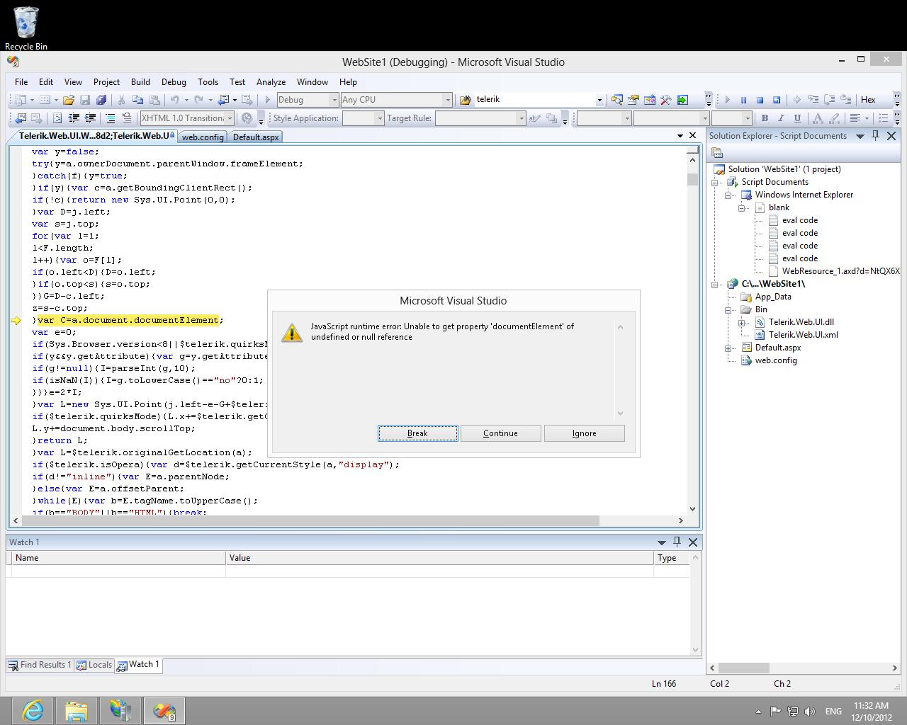This screenshot has height=725, width=907.
Task: Toggle Hex display mode
Action: [x=868, y=100]
